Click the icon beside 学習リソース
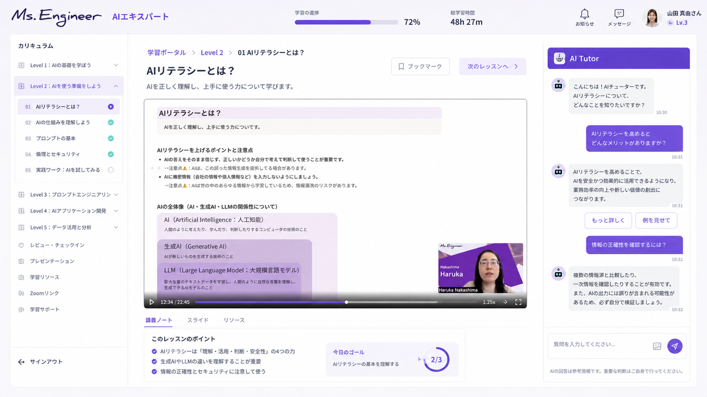 [21, 277]
